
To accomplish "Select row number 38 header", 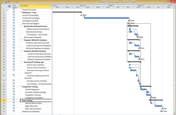I will 4,100.
